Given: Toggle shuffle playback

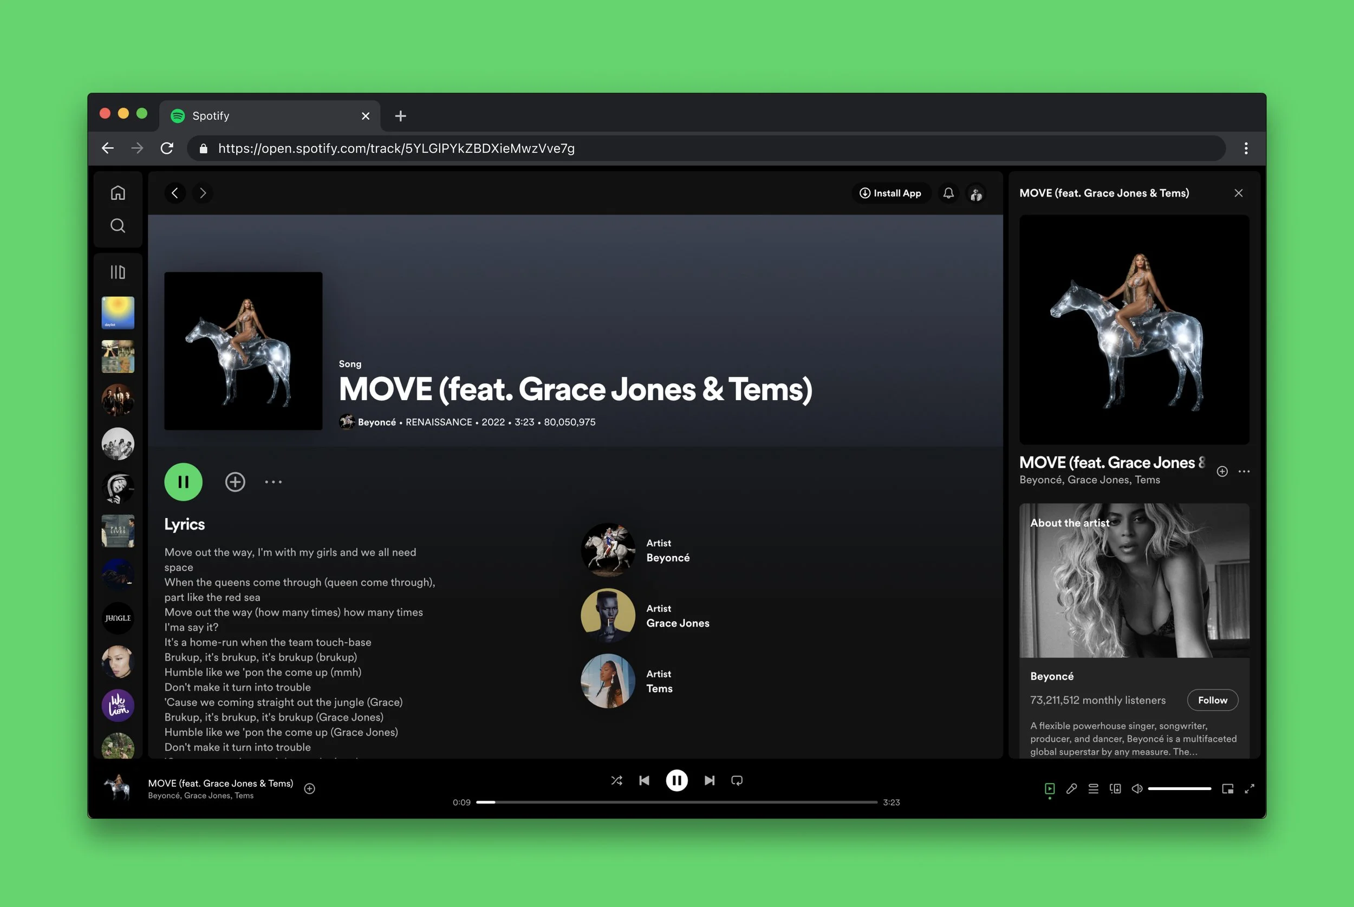Looking at the screenshot, I should pyautogui.click(x=616, y=780).
